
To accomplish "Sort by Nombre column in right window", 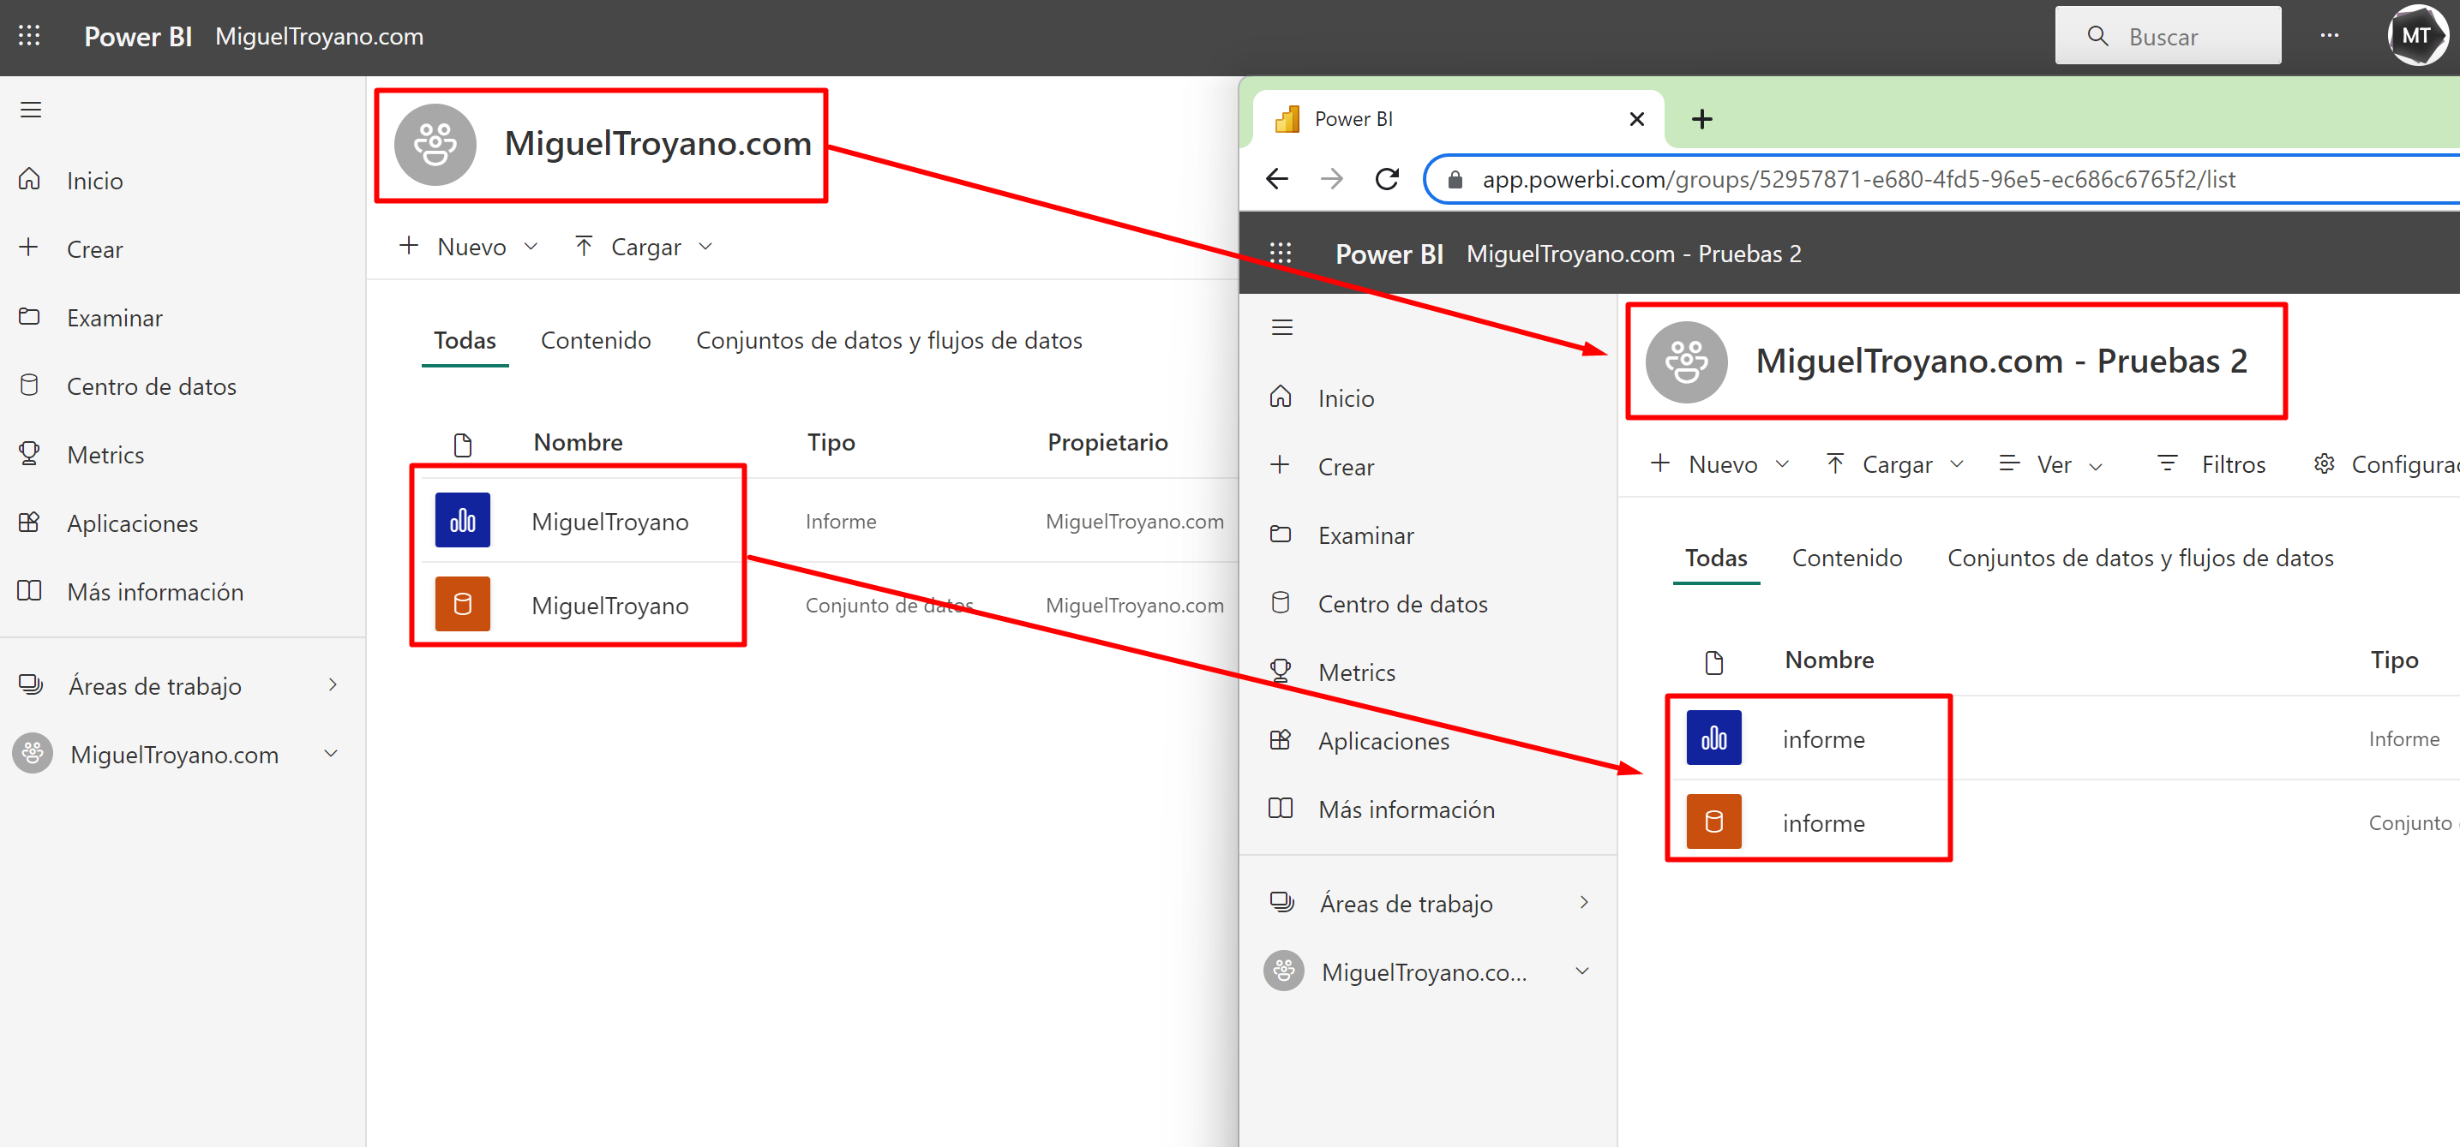I will click(1829, 660).
